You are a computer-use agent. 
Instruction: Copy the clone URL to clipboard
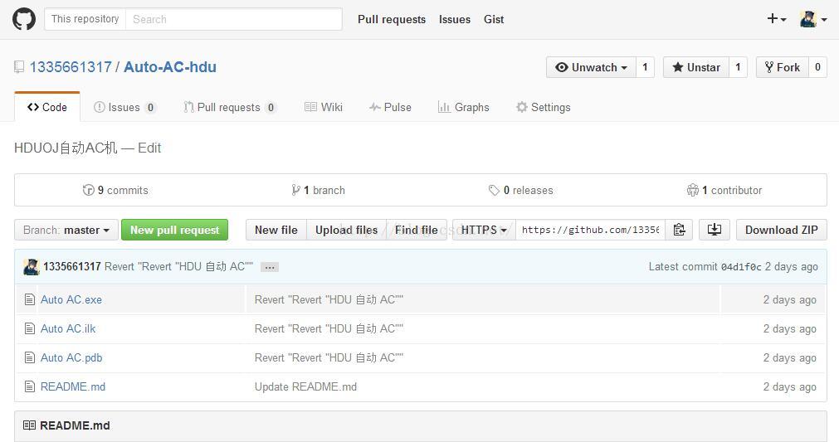coord(679,230)
